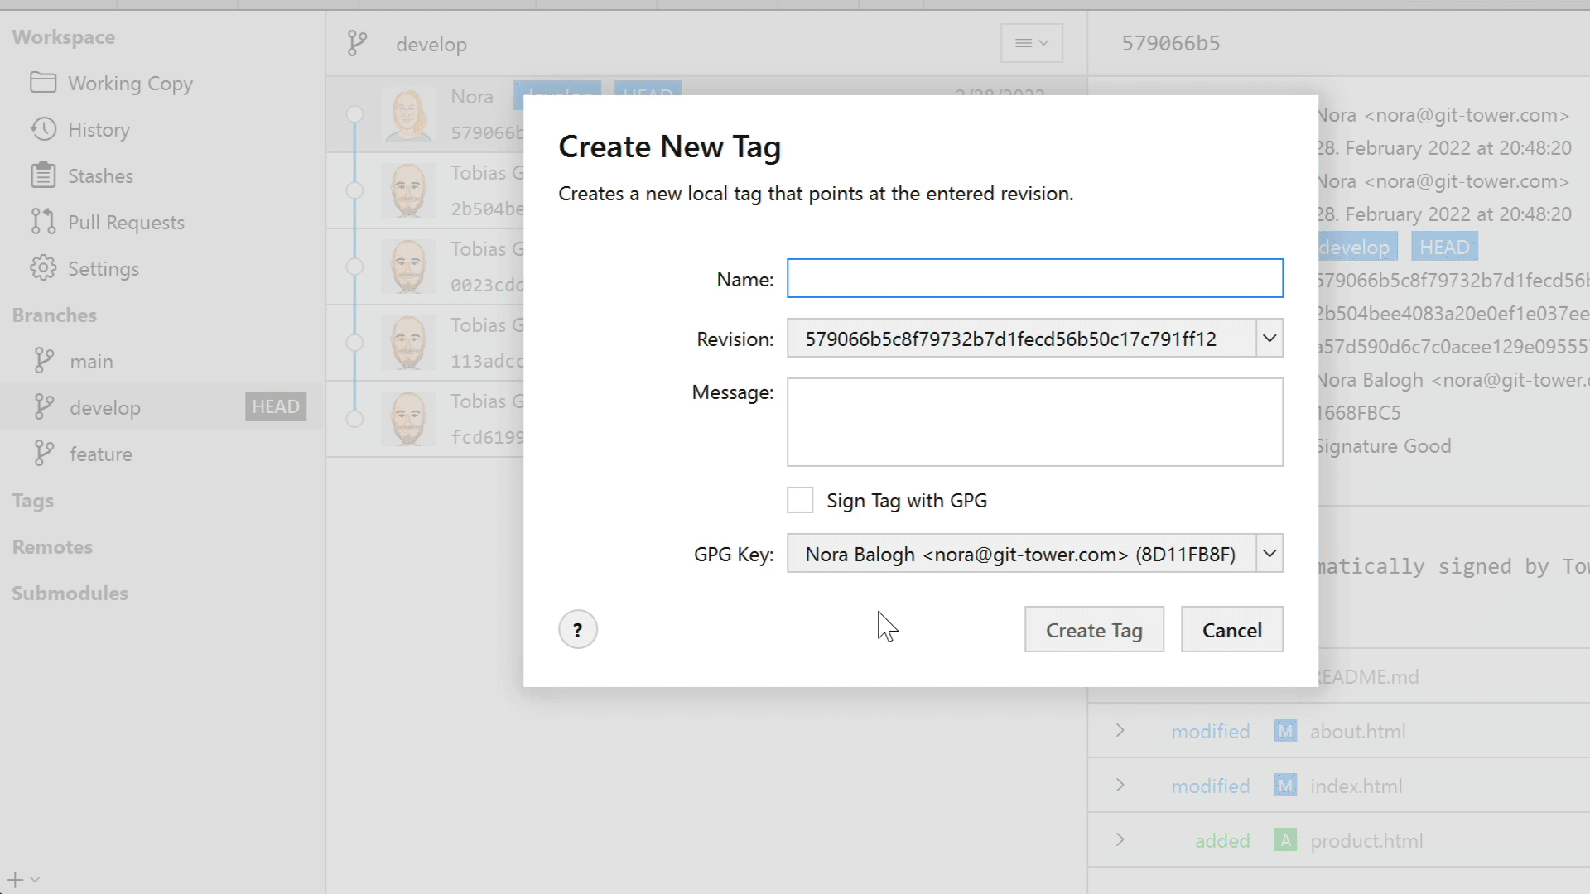Enable Sign Tag with GPG checkbox
Image resolution: width=1590 pixels, height=894 pixels.
(800, 500)
